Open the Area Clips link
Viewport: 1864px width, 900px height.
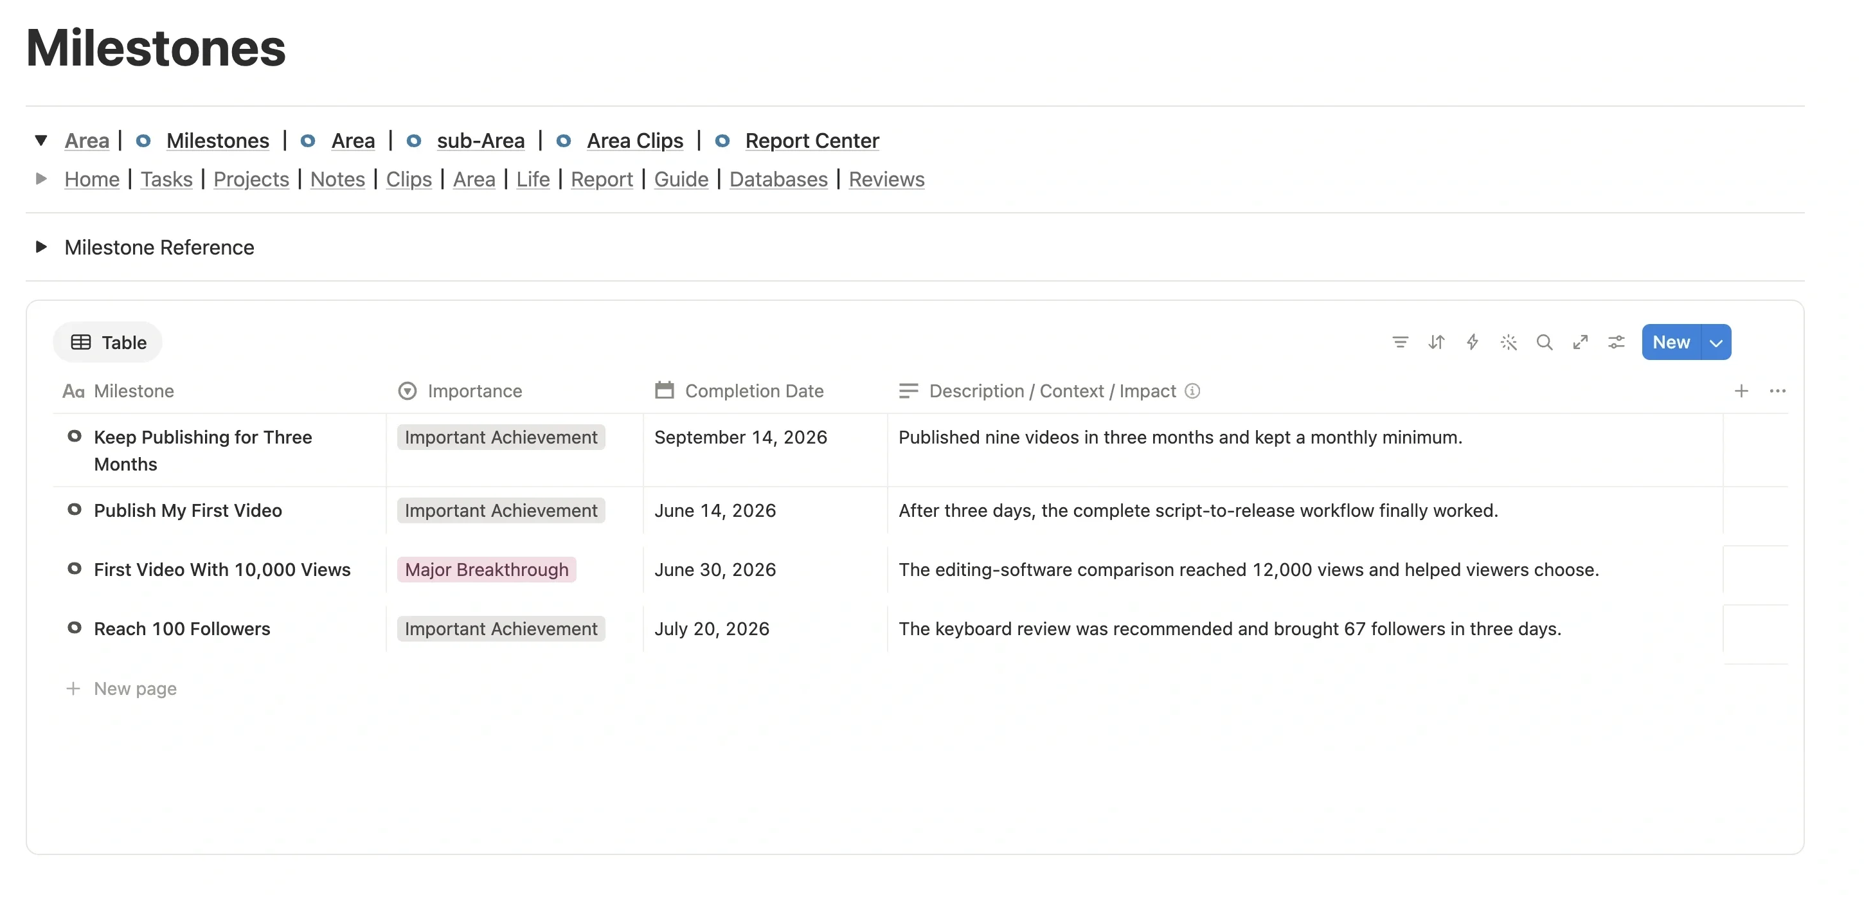coord(634,140)
